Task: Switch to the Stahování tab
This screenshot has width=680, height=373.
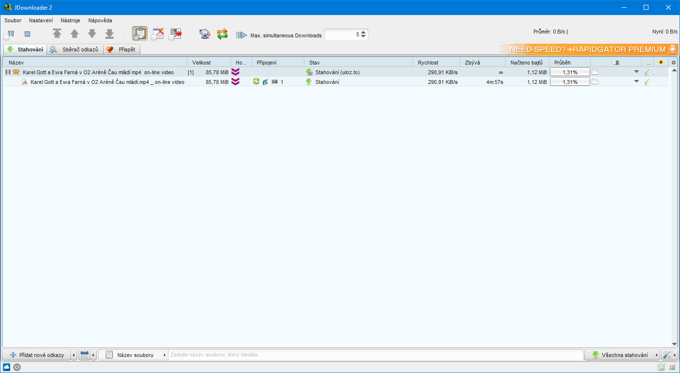Action: [25, 49]
